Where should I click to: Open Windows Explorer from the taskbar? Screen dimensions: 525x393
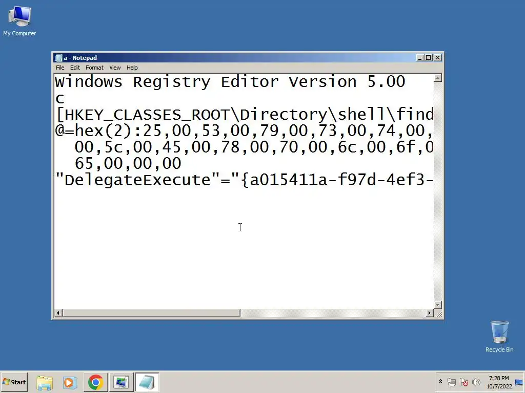click(x=45, y=382)
